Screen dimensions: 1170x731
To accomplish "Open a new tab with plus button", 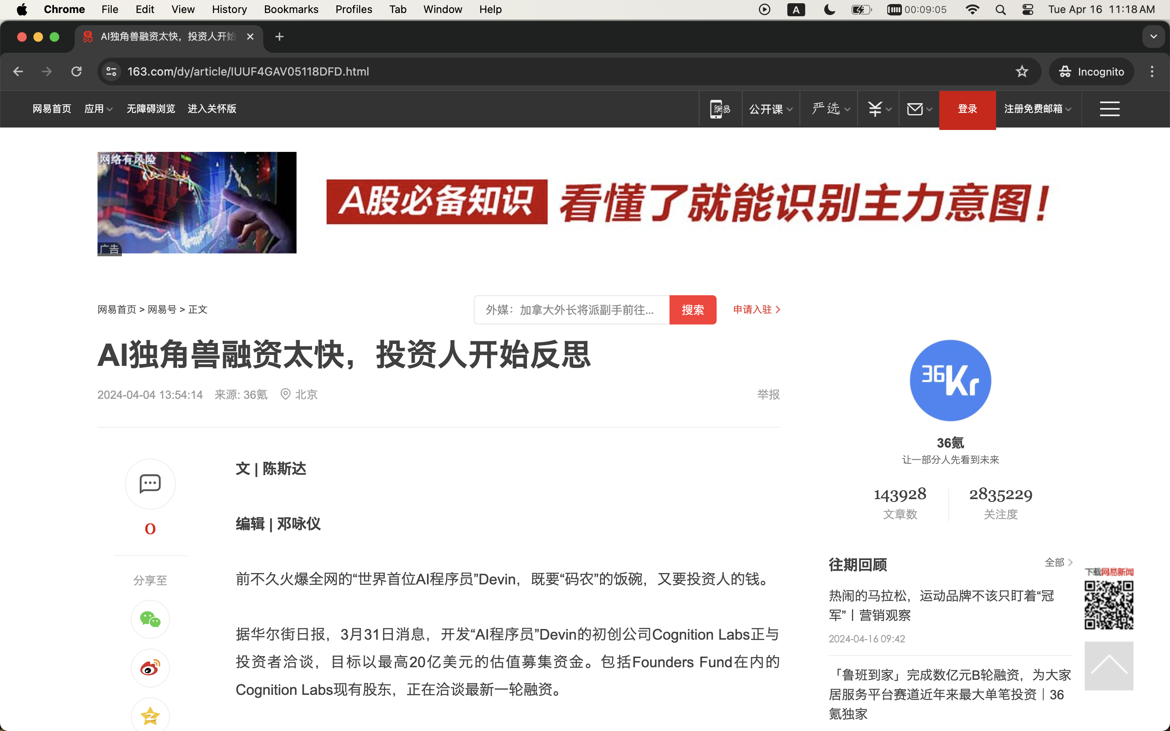I will (279, 37).
